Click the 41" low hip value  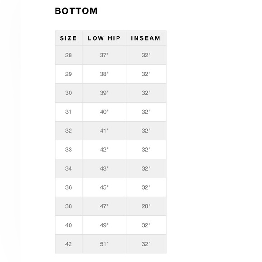point(104,131)
